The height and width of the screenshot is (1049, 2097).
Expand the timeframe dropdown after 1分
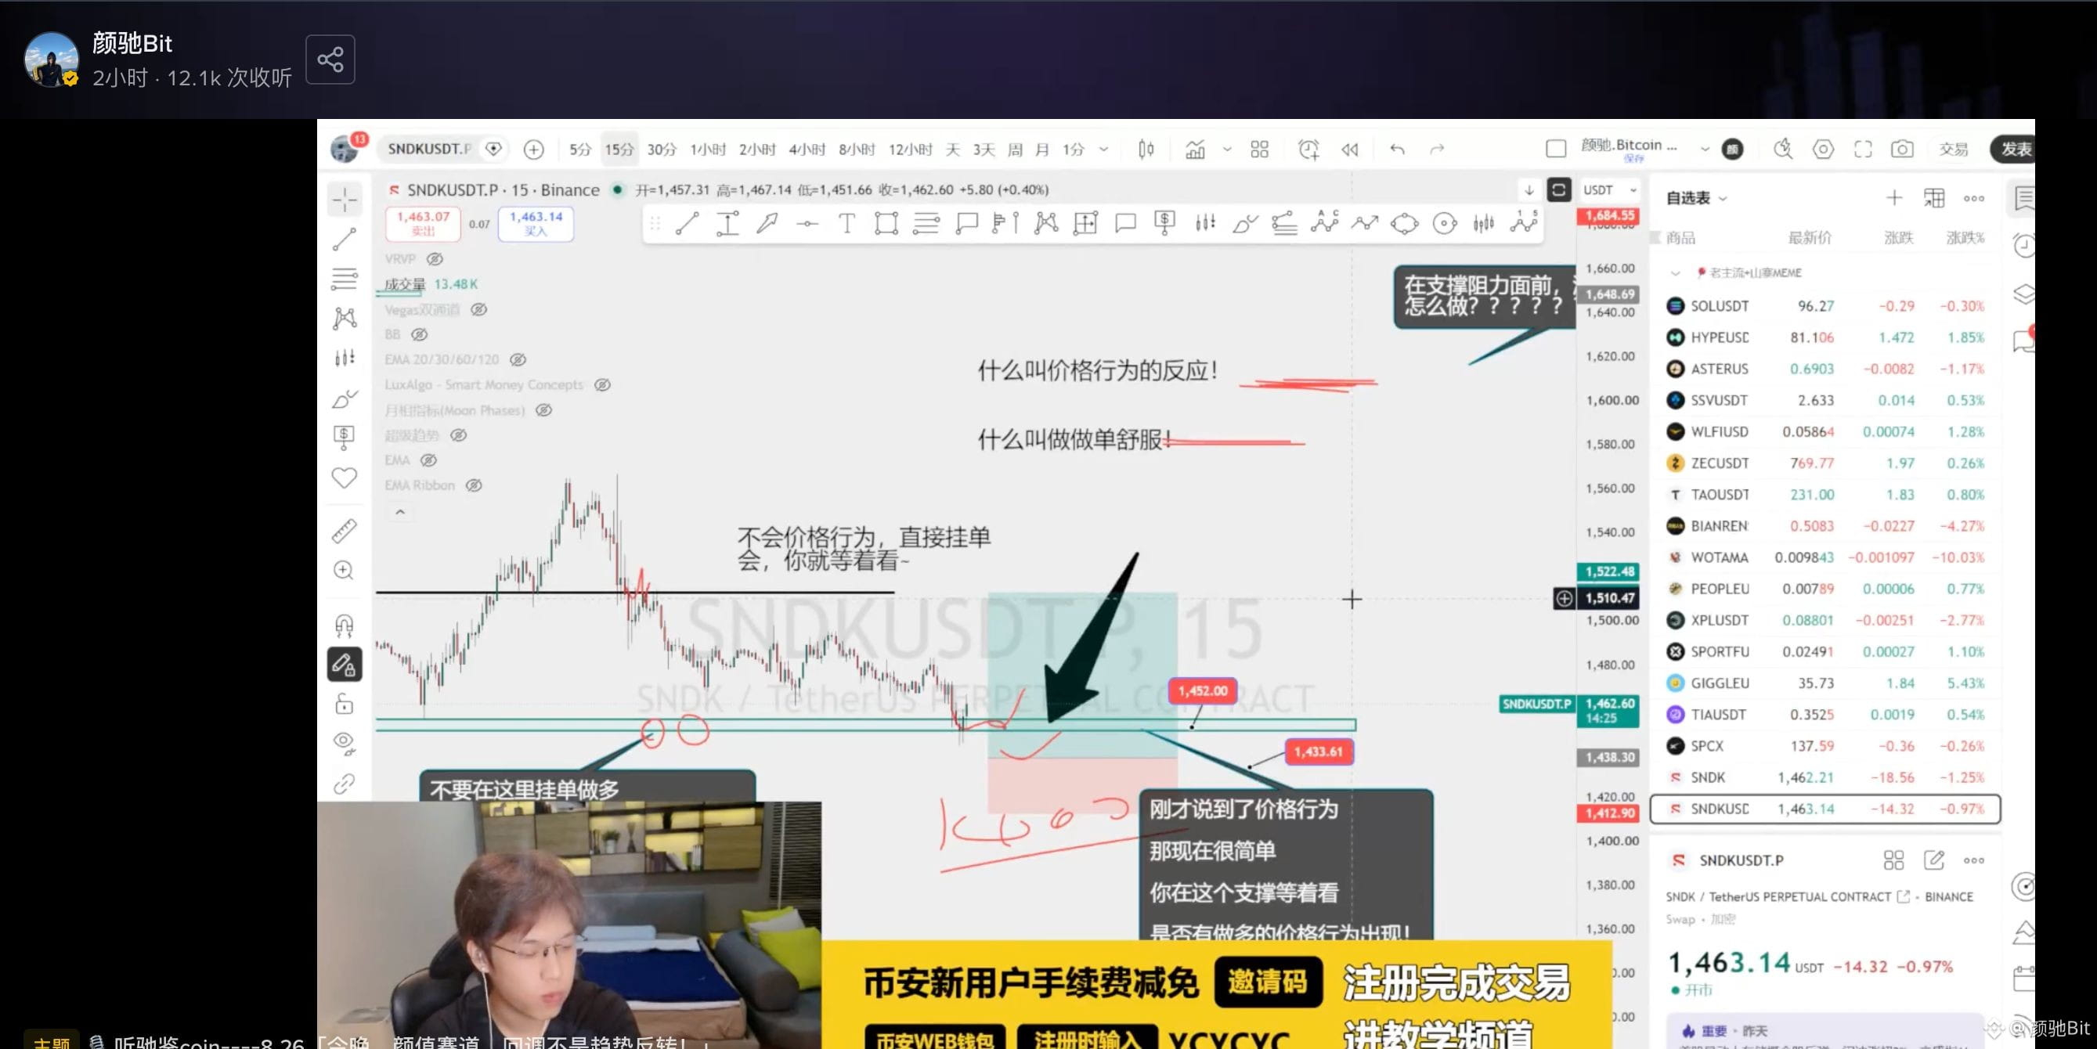click(x=1104, y=149)
